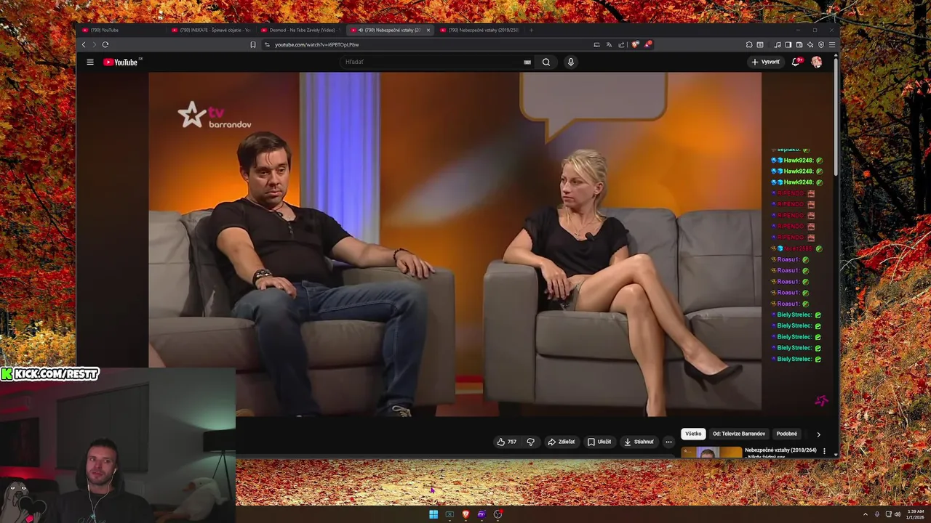Click the taskbar volume icon

coord(898,514)
